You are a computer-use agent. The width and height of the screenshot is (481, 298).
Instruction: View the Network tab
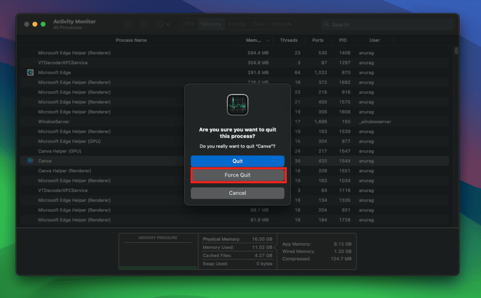tap(281, 24)
